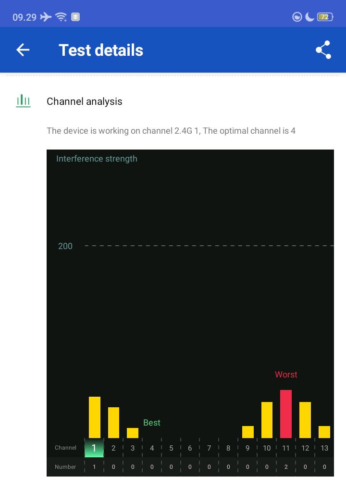Tap the optimal channel description text
The width and height of the screenshot is (346, 490).
point(171,131)
